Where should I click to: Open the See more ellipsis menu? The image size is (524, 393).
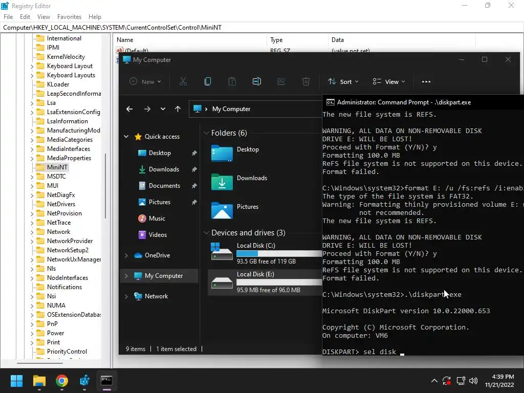pyautogui.click(x=426, y=81)
